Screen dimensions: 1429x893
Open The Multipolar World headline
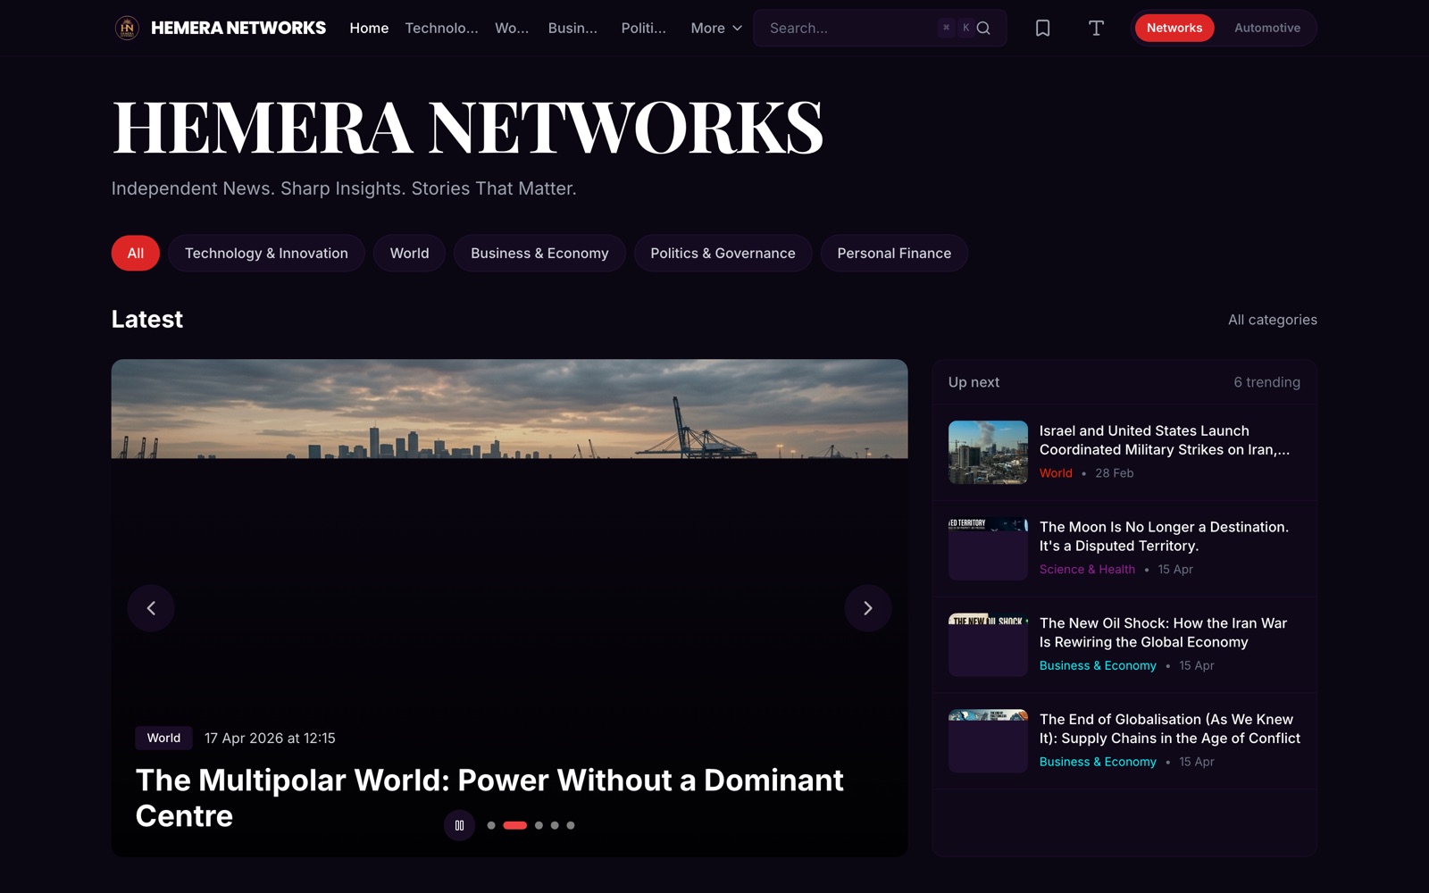489,797
